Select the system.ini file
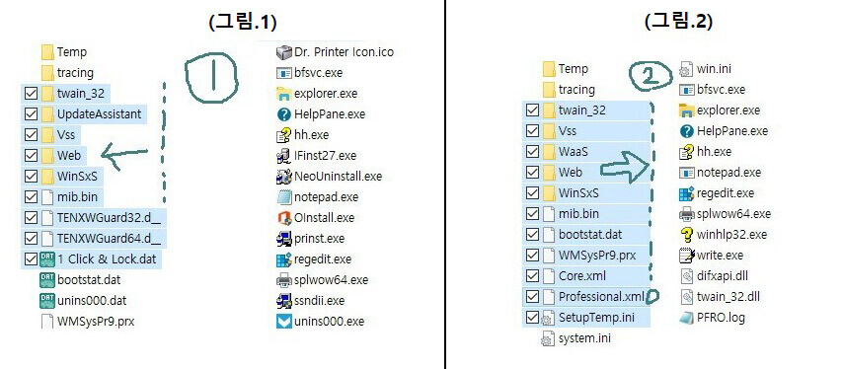The width and height of the screenshot is (843, 369). 576,338
